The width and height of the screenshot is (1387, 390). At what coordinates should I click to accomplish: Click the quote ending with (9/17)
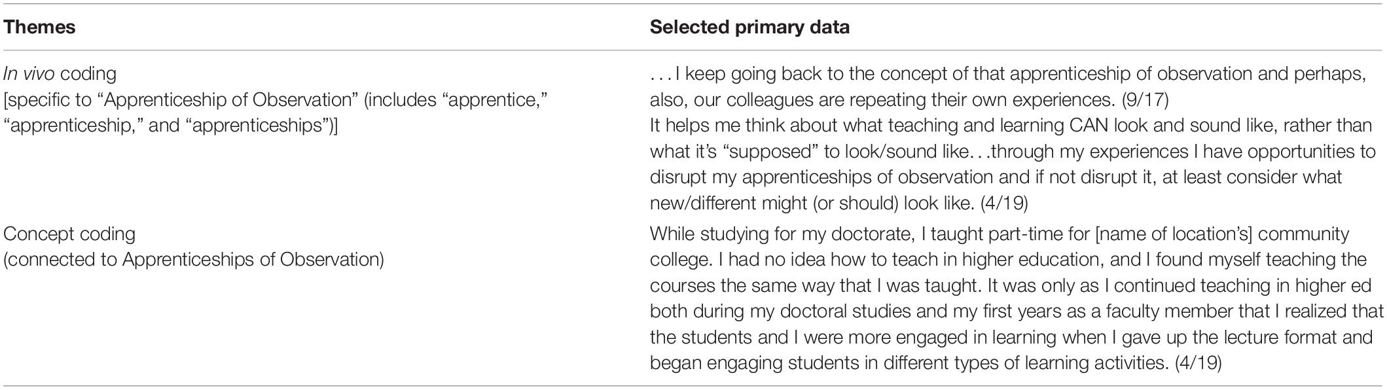click(x=1008, y=86)
